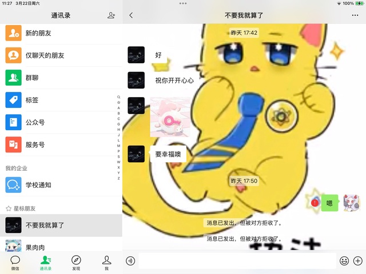Jump to letter M in index bar
Screen dimensions: 366x274
tap(118, 146)
